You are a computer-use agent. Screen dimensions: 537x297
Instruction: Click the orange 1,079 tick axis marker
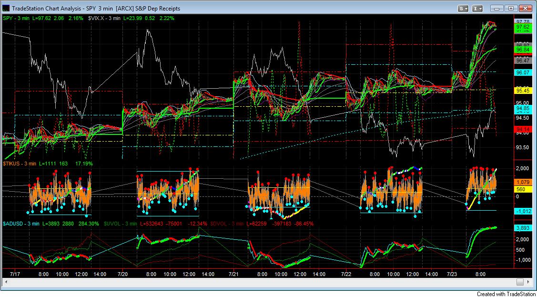click(x=524, y=182)
